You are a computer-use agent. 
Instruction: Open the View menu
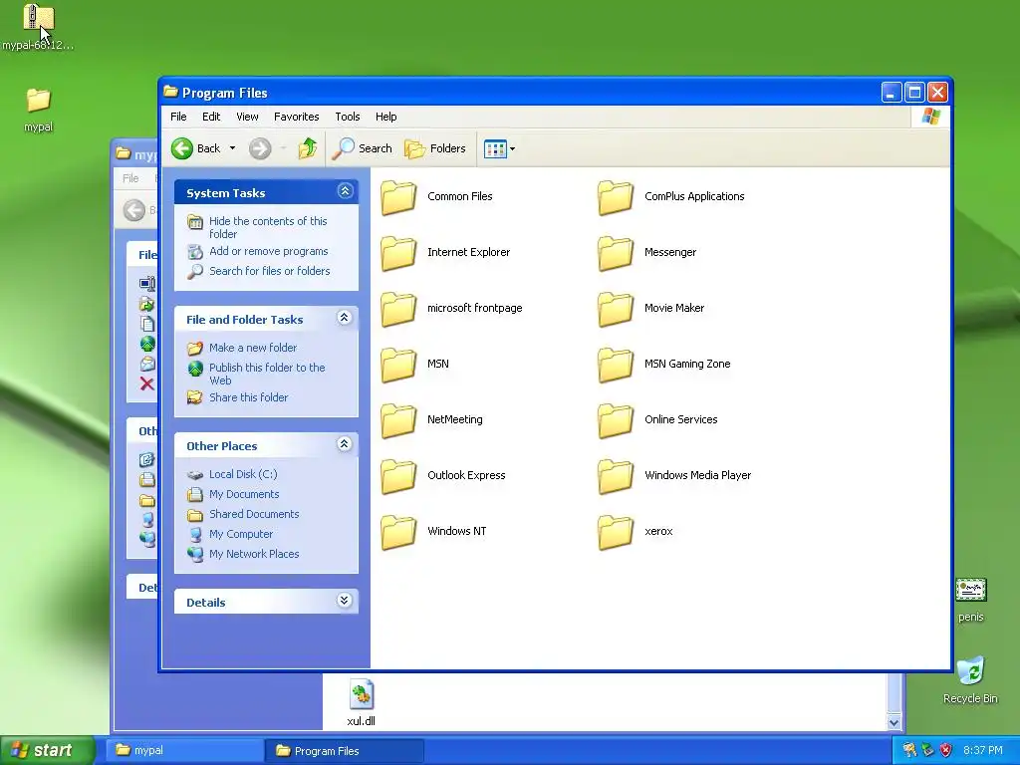click(247, 117)
